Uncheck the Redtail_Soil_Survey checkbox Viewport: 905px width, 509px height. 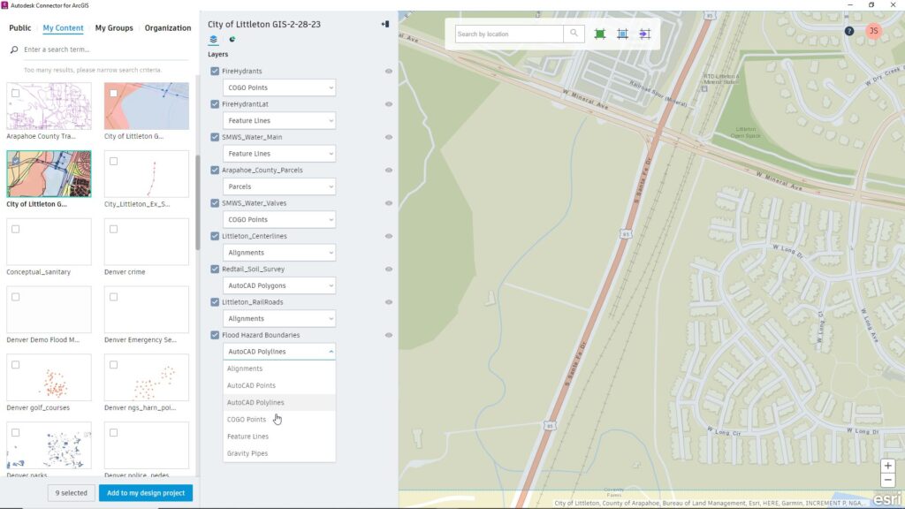[x=215, y=269]
